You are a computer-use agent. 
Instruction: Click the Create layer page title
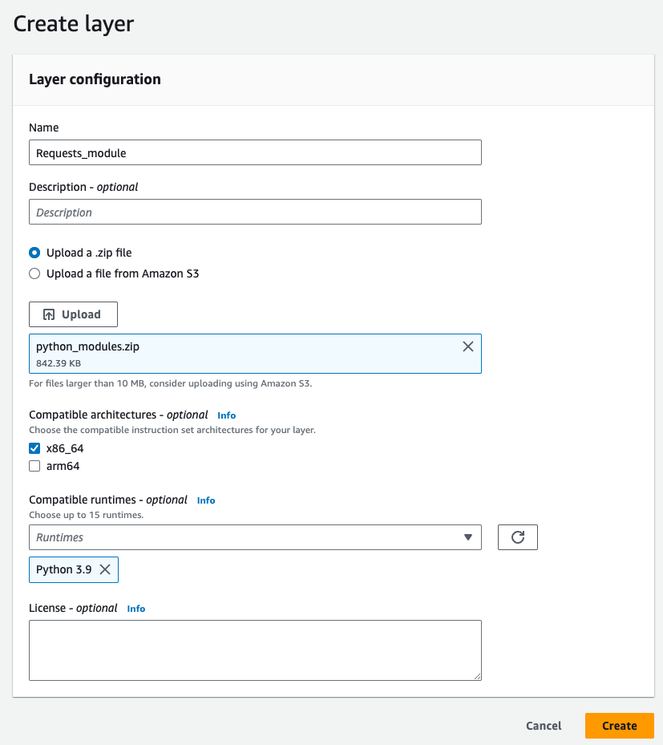tap(73, 24)
